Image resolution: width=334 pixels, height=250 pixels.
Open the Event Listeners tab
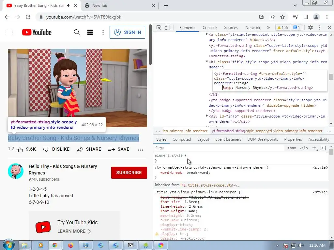(x=228, y=139)
